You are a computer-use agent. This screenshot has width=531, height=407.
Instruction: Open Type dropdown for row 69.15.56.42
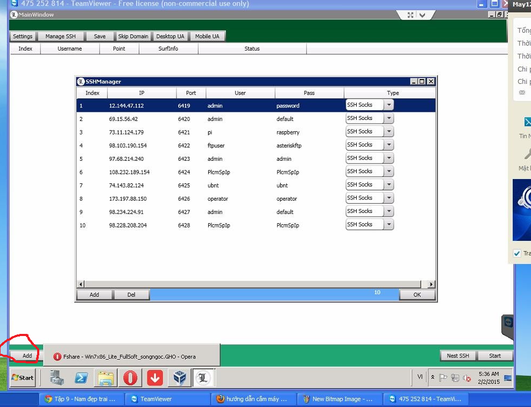(x=389, y=118)
